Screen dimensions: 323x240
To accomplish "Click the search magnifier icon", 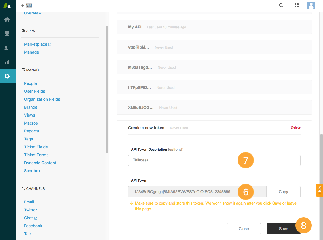I will 281,5.
